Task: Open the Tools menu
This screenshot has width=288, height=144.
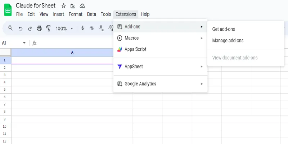Action: coord(106,14)
